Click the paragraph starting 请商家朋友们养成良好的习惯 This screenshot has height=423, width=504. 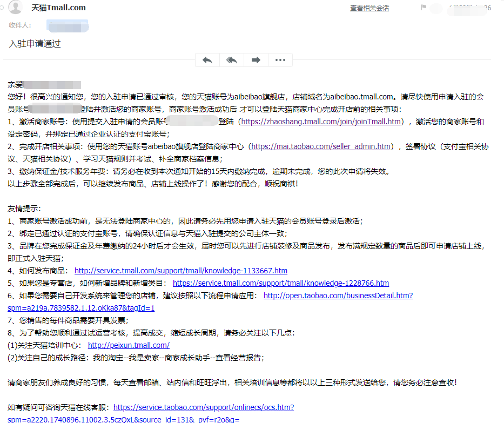[232, 382]
